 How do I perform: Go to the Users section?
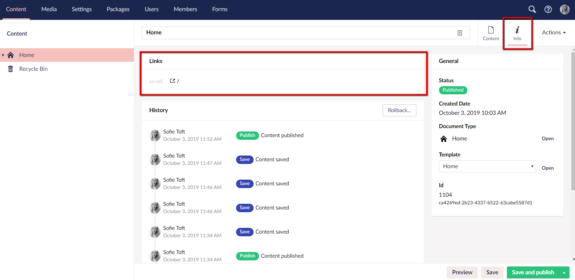pyautogui.click(x=152, y=9)
